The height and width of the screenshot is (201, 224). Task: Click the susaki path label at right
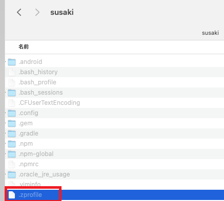click(x=210, y=33)
